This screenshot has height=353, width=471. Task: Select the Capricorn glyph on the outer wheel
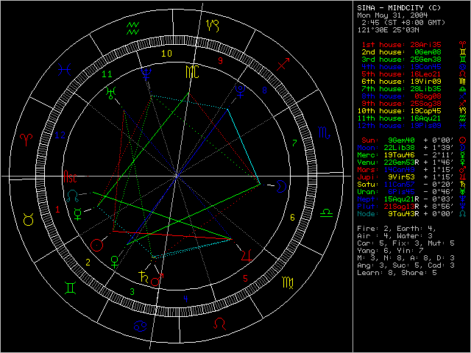pyautogui.click(x=213, y=25)
